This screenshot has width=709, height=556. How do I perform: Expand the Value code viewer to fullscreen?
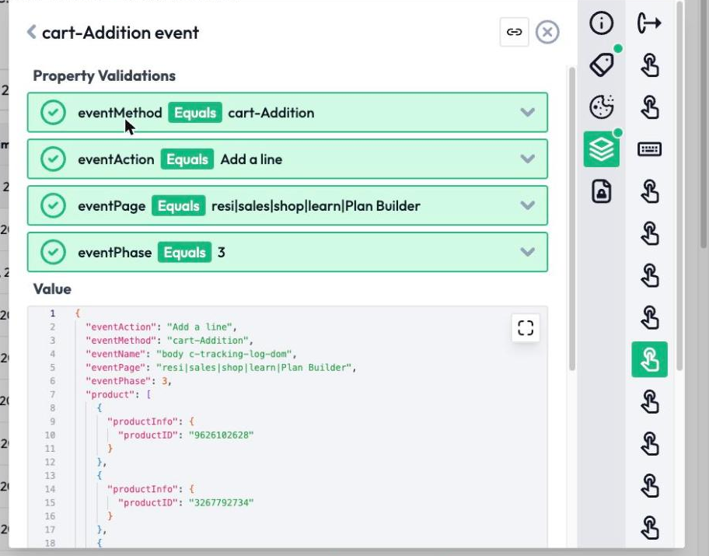(x=526, y=327)
